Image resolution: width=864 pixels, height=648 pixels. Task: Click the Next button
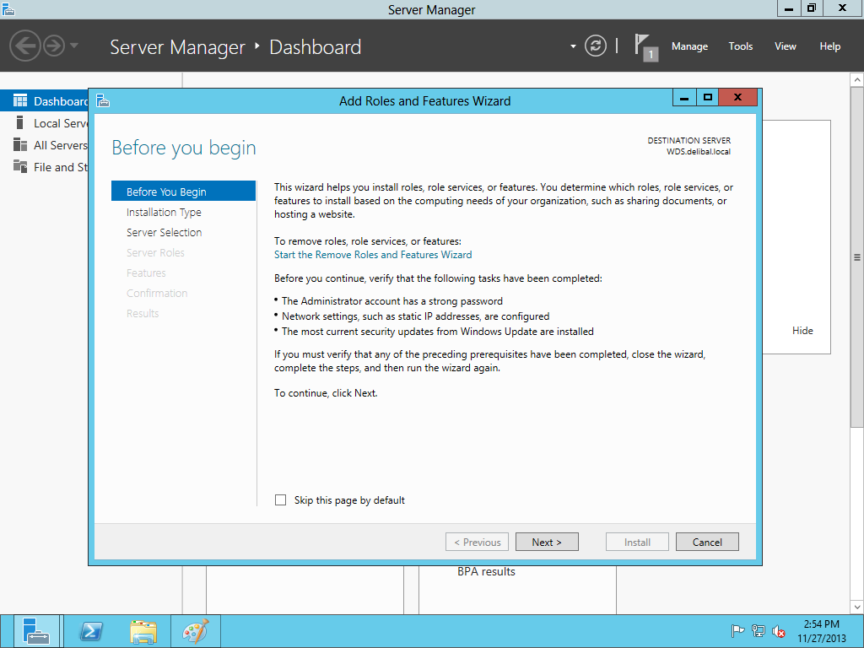(x=547, y=542)
